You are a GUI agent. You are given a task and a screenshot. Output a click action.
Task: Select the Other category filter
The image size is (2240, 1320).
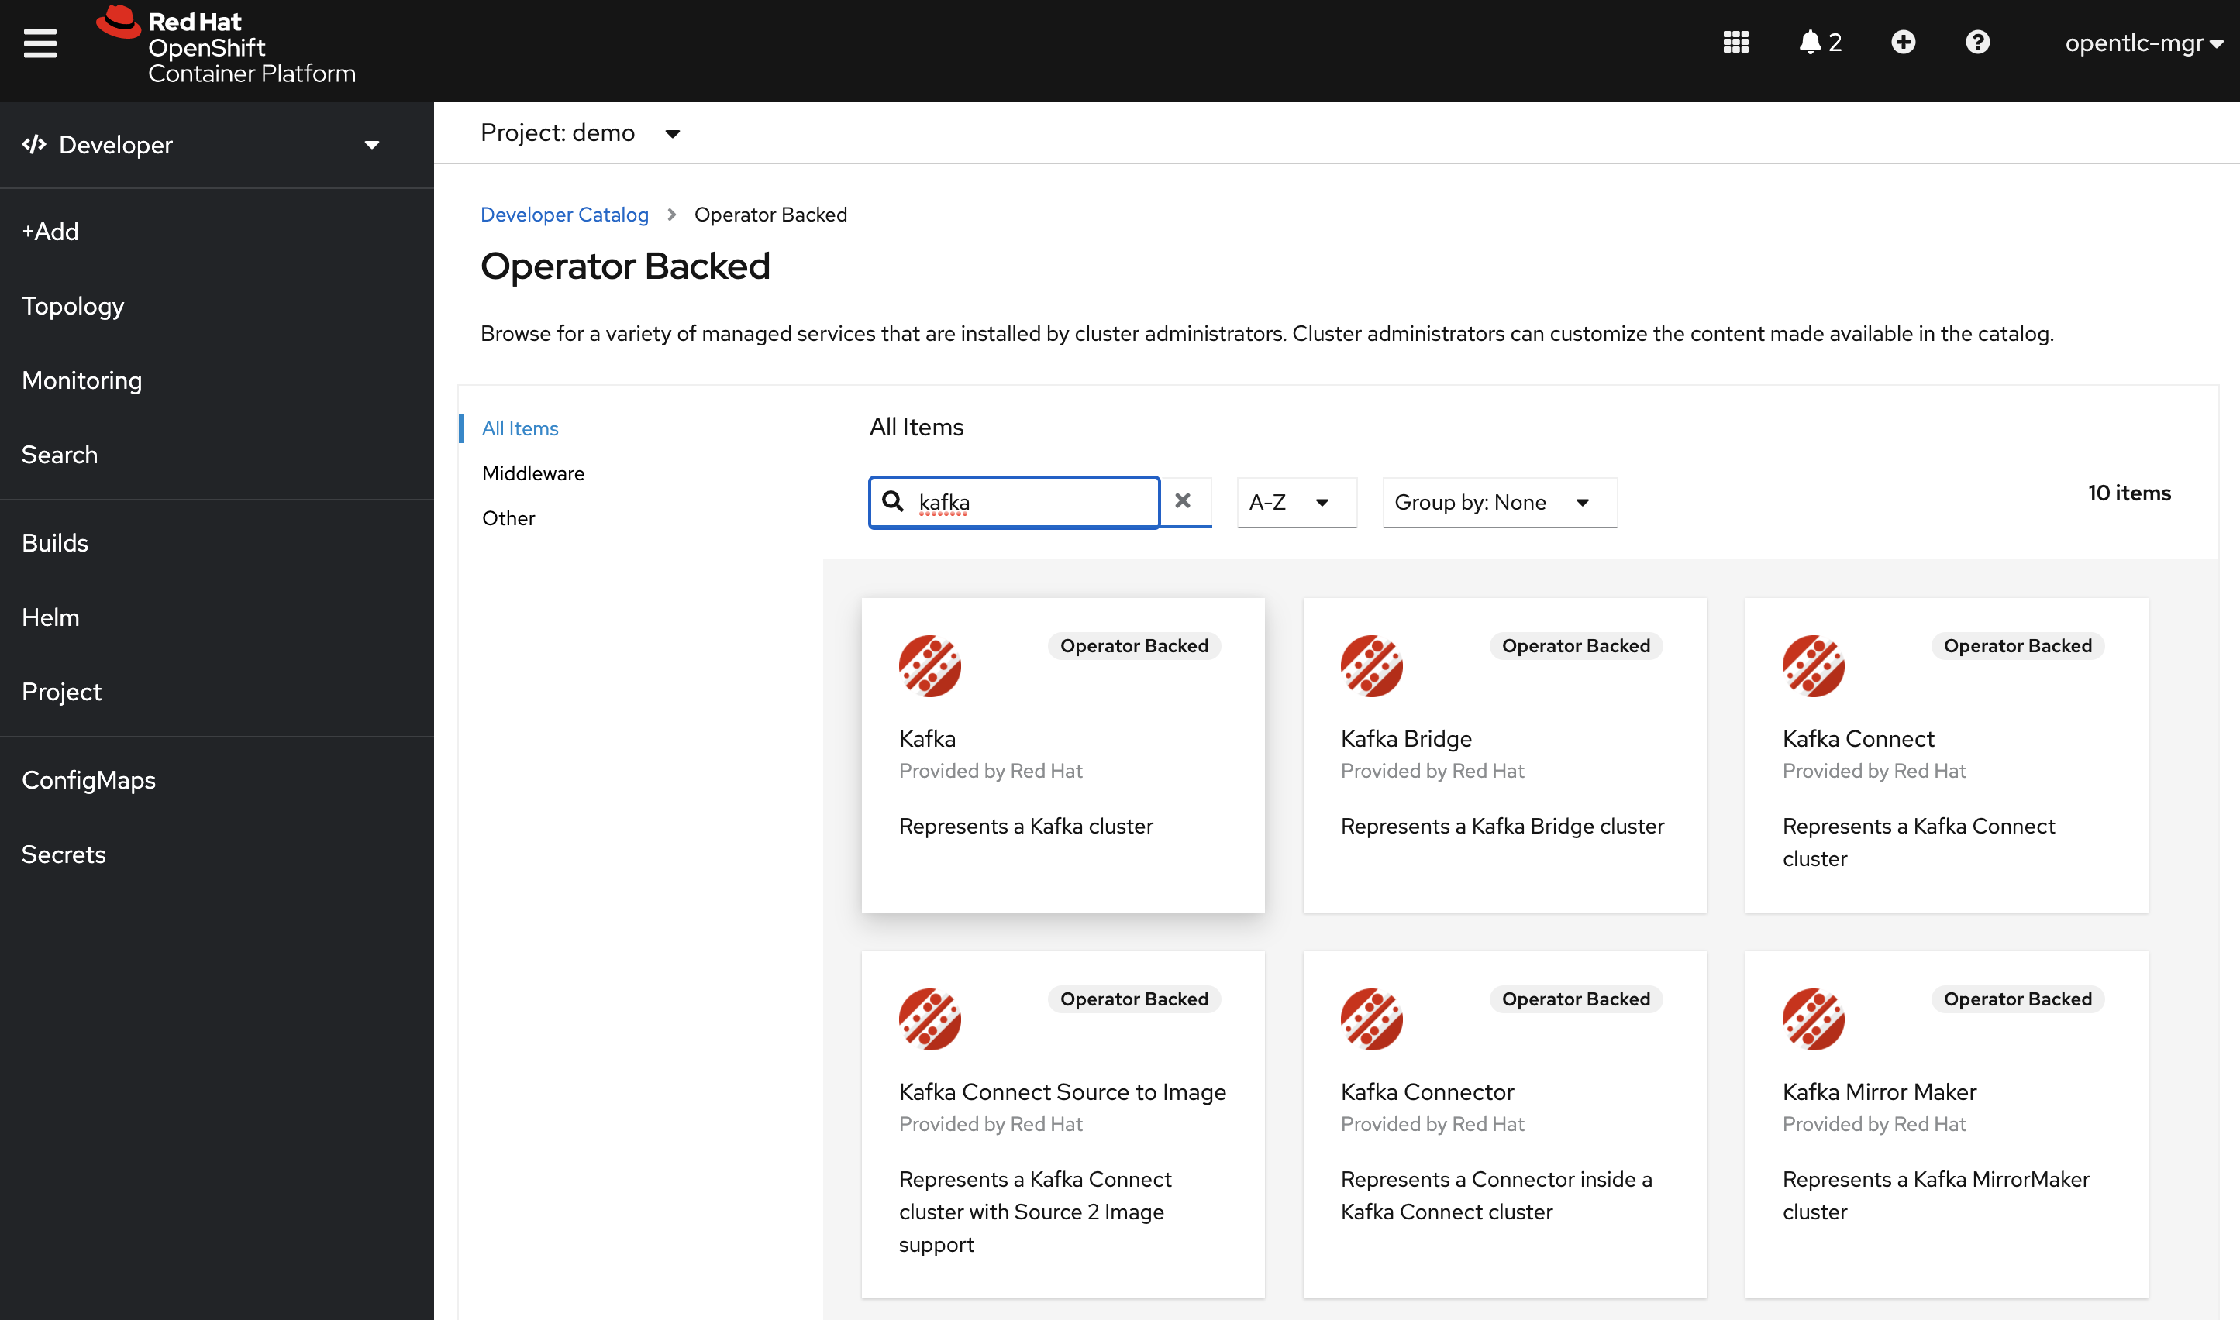[x=508, y=517]
